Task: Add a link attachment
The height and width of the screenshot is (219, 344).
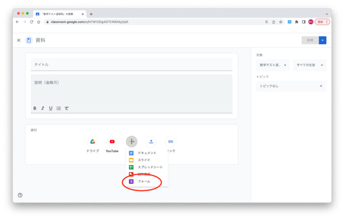Action: (x=170, y=141)
